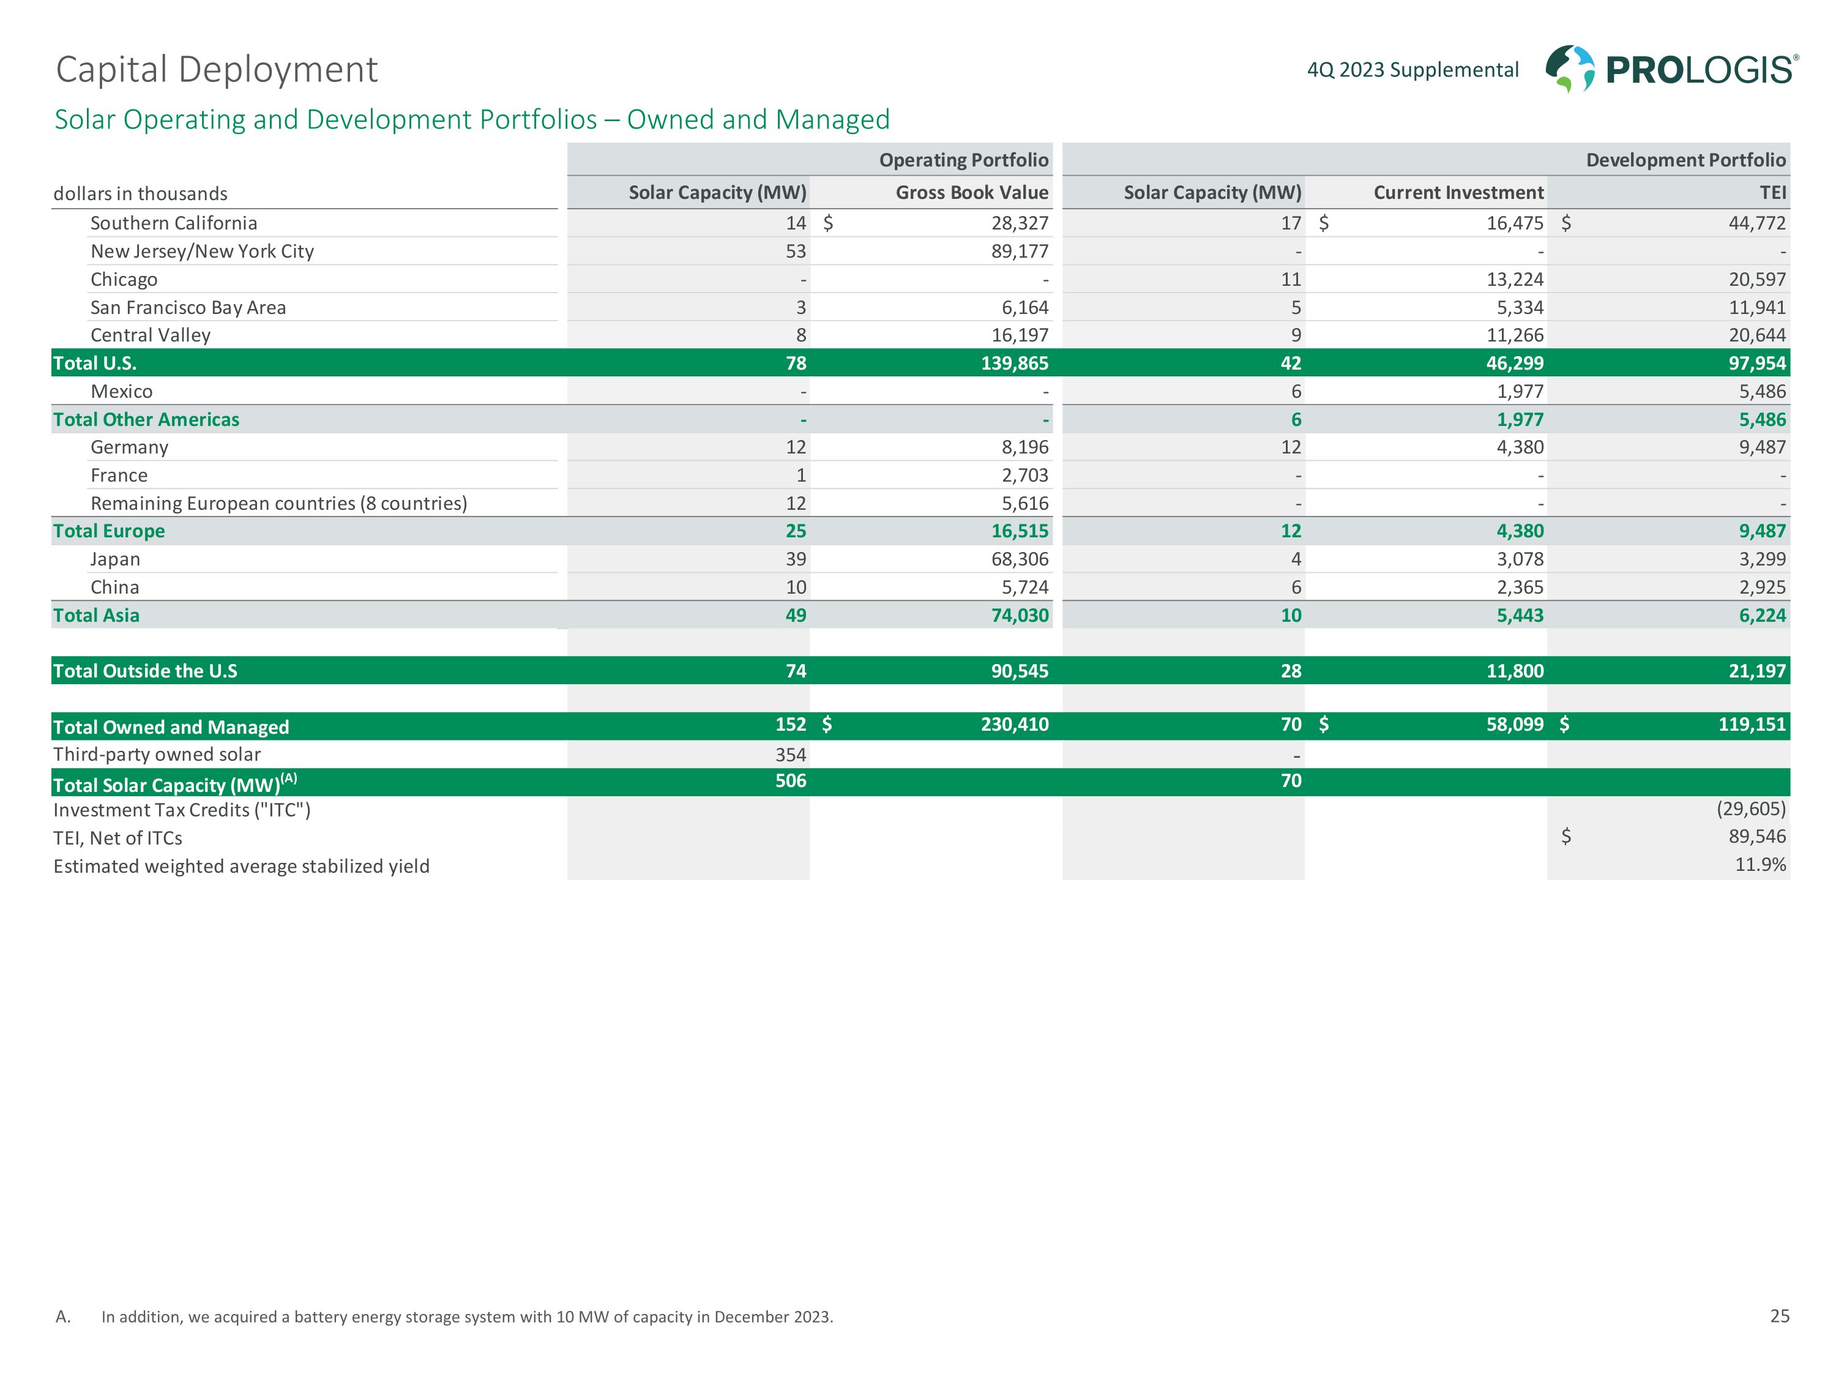The image size is (1836, 1377).
Task: Click the footnote A text about battery storage
Action: 466,1316
